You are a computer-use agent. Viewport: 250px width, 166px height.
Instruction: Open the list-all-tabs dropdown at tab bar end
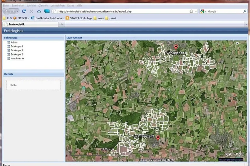[246, 24]
